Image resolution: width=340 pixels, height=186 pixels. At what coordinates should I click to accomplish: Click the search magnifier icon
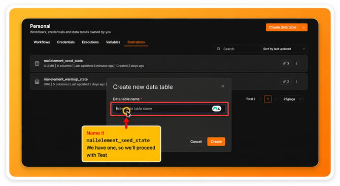pos(219,49)
